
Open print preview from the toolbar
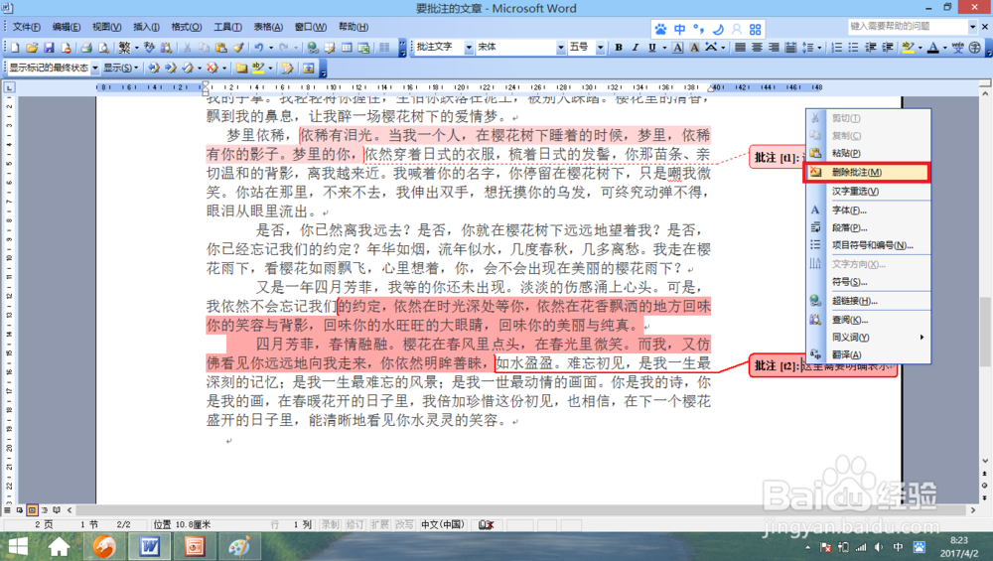[103, 48]
